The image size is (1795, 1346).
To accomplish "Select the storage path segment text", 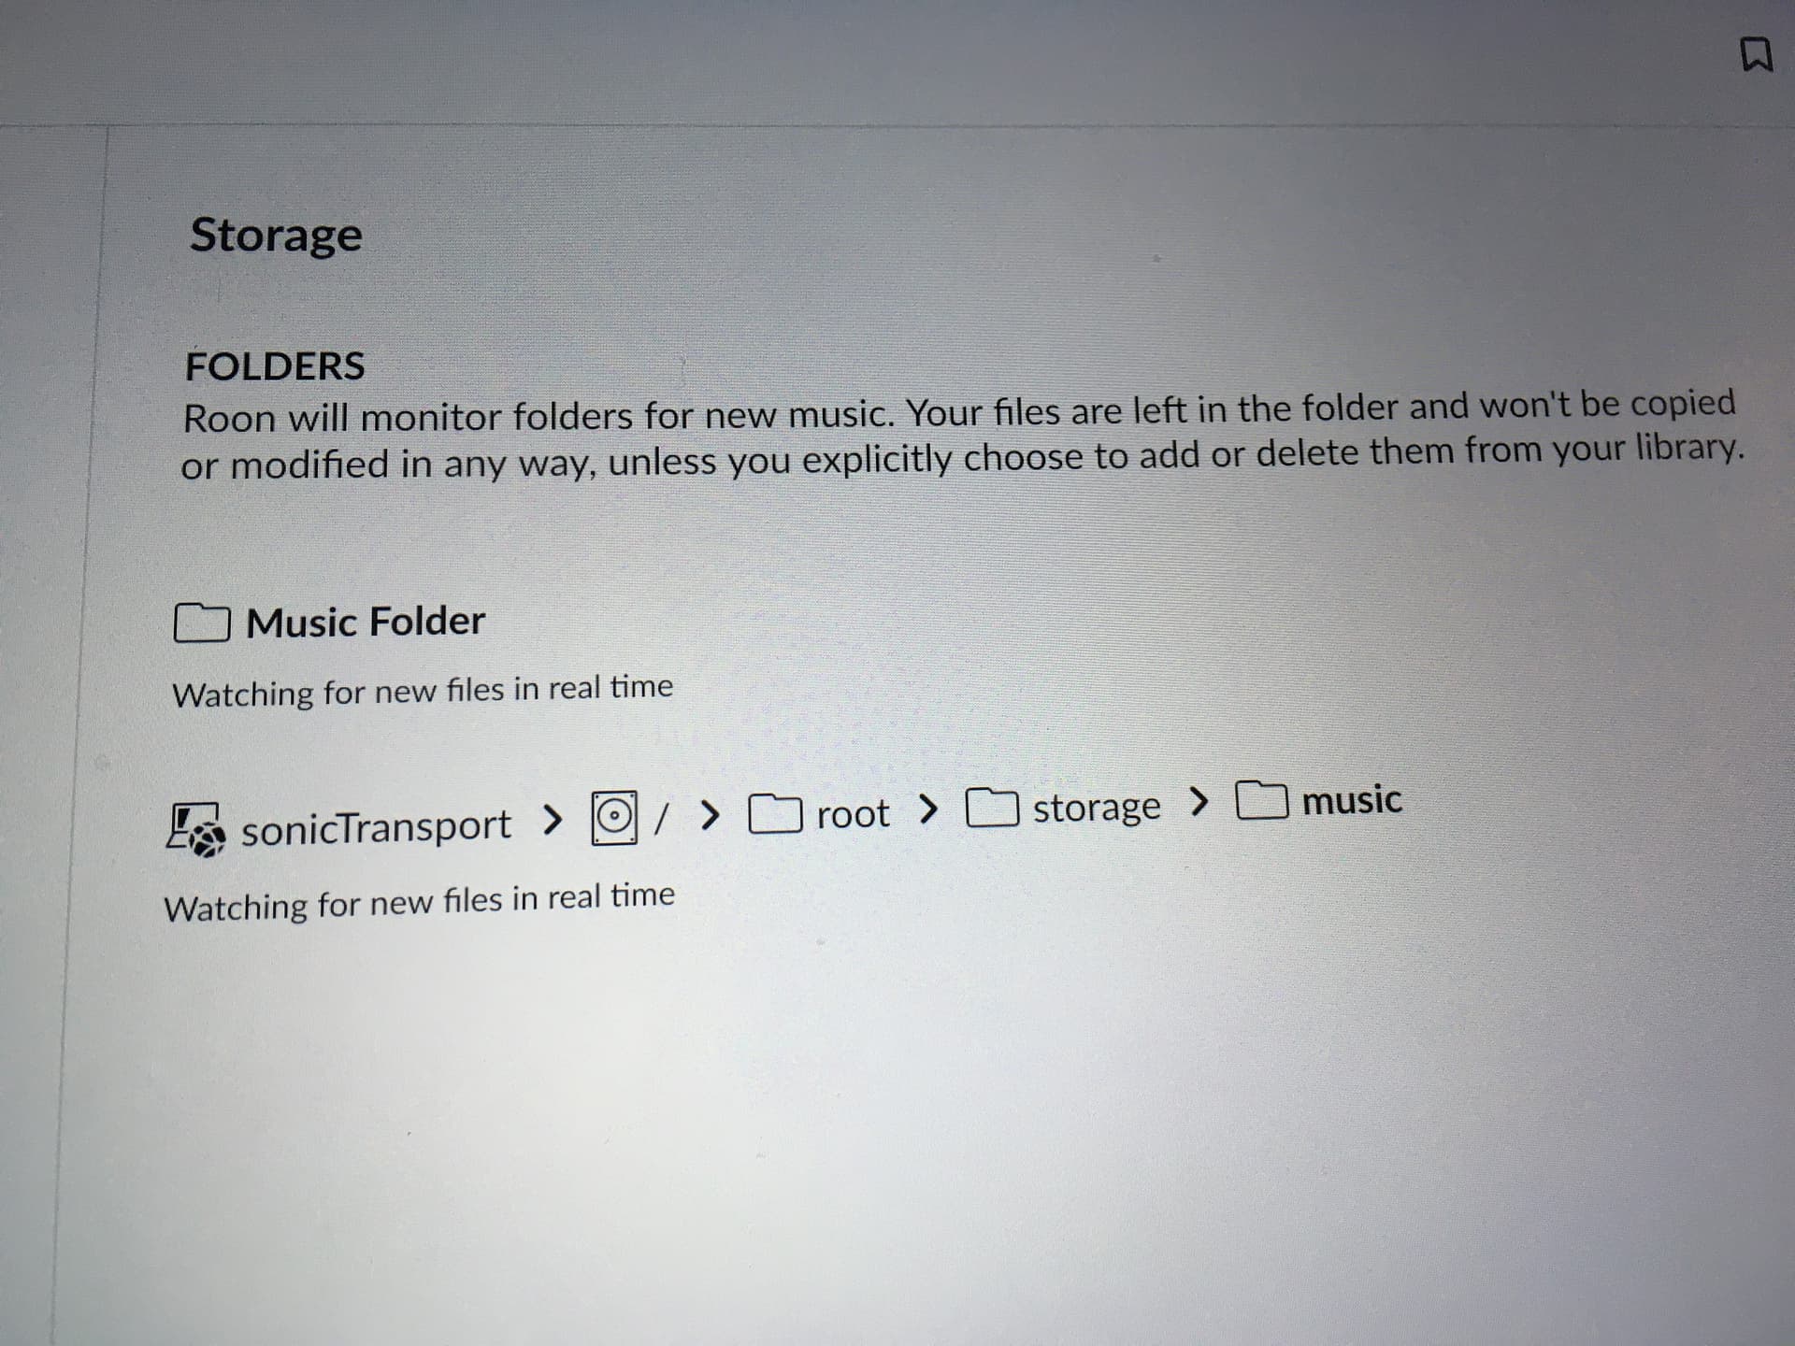I will (x=1097, y=808).
